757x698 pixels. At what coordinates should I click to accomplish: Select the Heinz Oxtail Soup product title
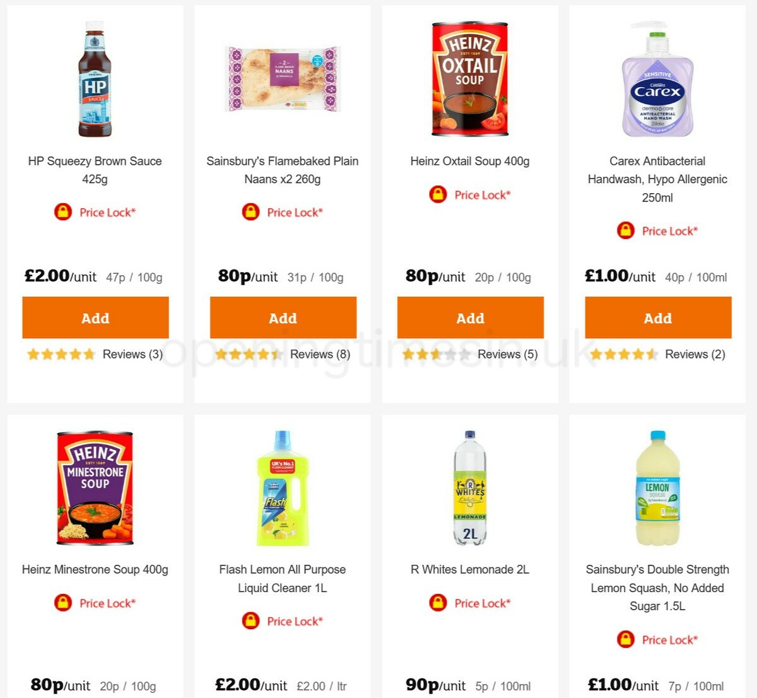point(469,161)
